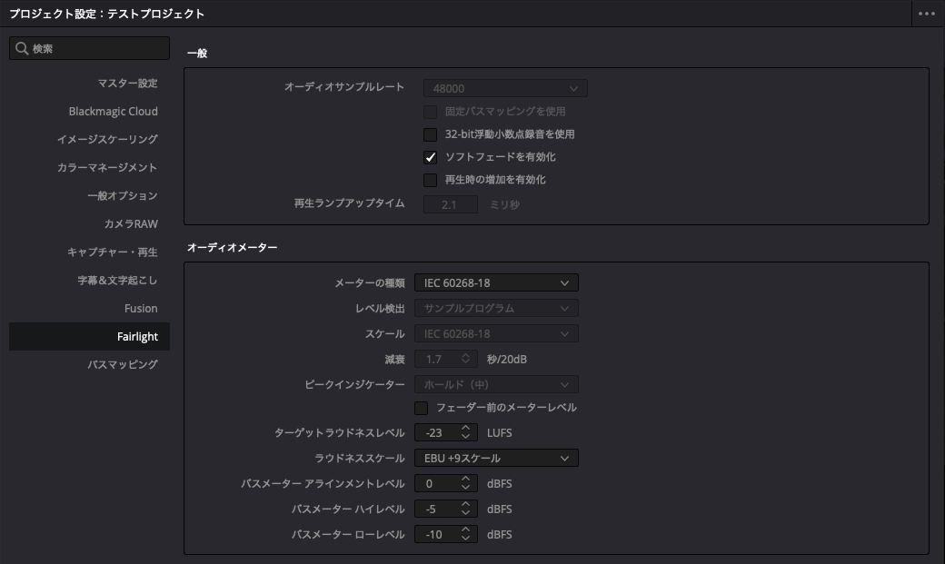
Task: Switch to イメージスケーリング section
Action: (x=107, y=139)
